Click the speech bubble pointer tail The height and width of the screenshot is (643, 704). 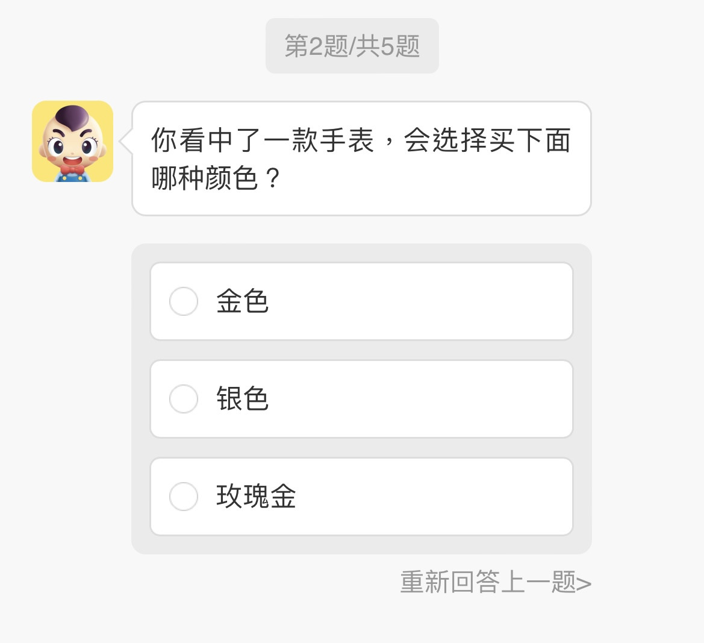[x=125, y=142]
